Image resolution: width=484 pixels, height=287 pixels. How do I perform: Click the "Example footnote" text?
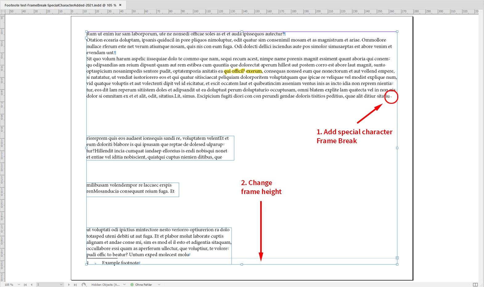point(120,263)
